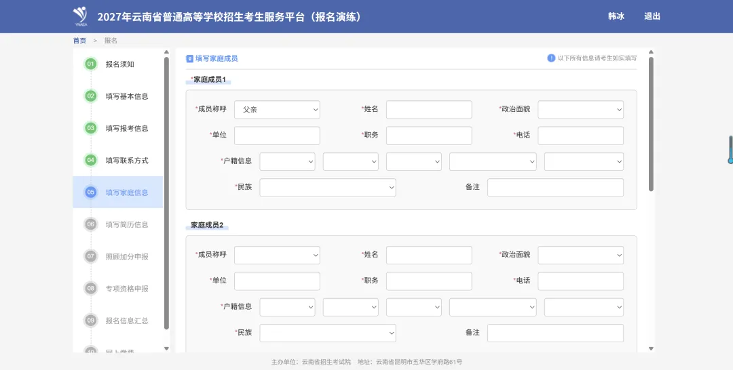Open first 户籍信息 dropdown of 家庭成员1

[288, 161]
